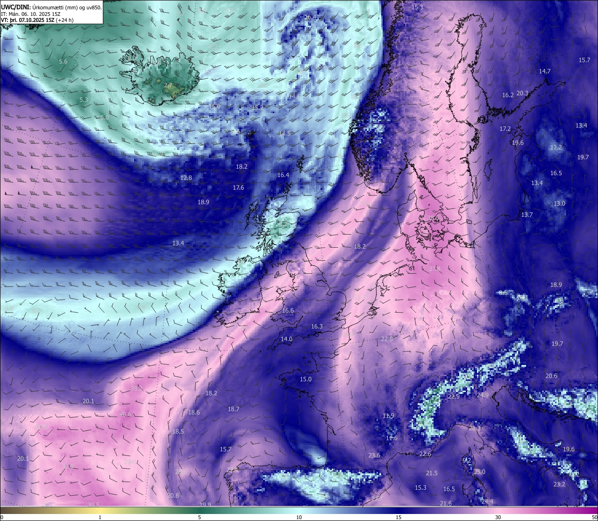This screenshot has width=598, height=521.
Task: Select the 20.6 value label
Action: 551,376
